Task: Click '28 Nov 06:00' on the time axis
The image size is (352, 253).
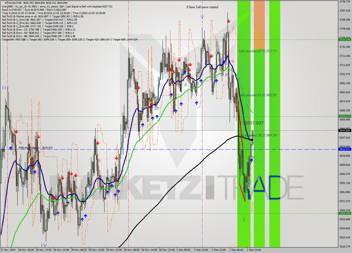Action: coord(26,250)
